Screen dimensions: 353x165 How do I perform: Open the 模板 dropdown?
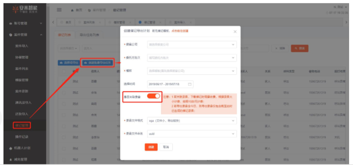pos(192,71)
